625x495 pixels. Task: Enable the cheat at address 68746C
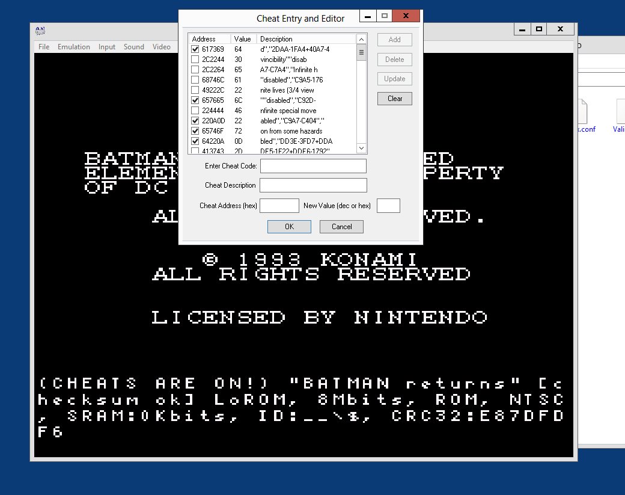[x=195, y=80]
